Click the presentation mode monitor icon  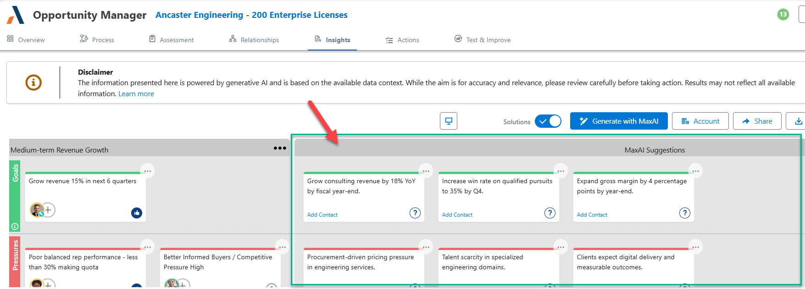click(448, 121)
